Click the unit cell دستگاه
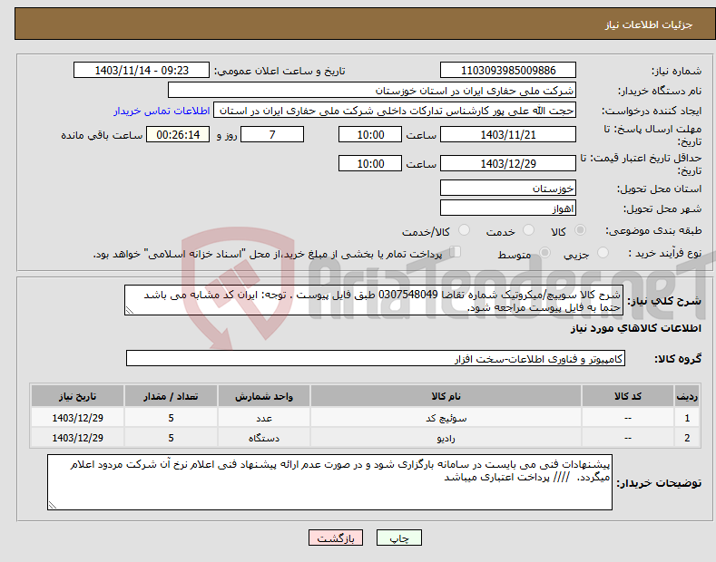The image size is (716, 562). click(x=264, y=438)
